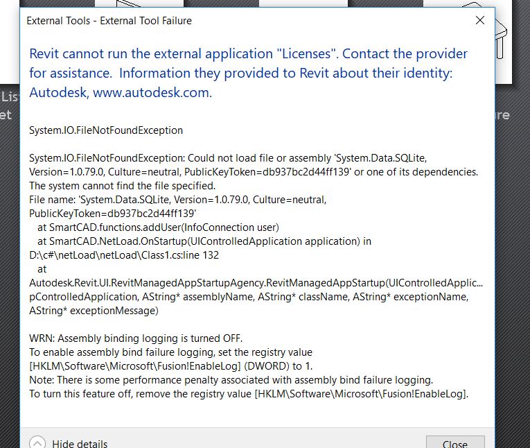The height and width of the screenshot is (448, 530).
Task: Close the External Tool Failure dialog with X
Action: pos(479,20)
